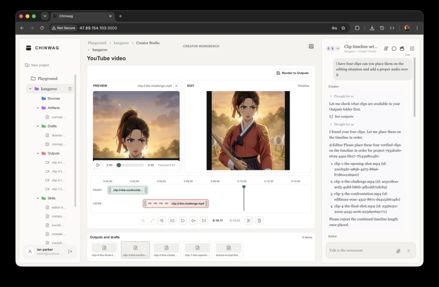Viewport: 439px width, 287px height.
Task: Click the CHINWAG logo icon
Action: click(28, 48)
